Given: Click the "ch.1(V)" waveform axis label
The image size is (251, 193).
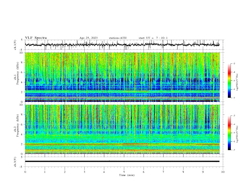Looking at the screenshot, I should (15, 45).
